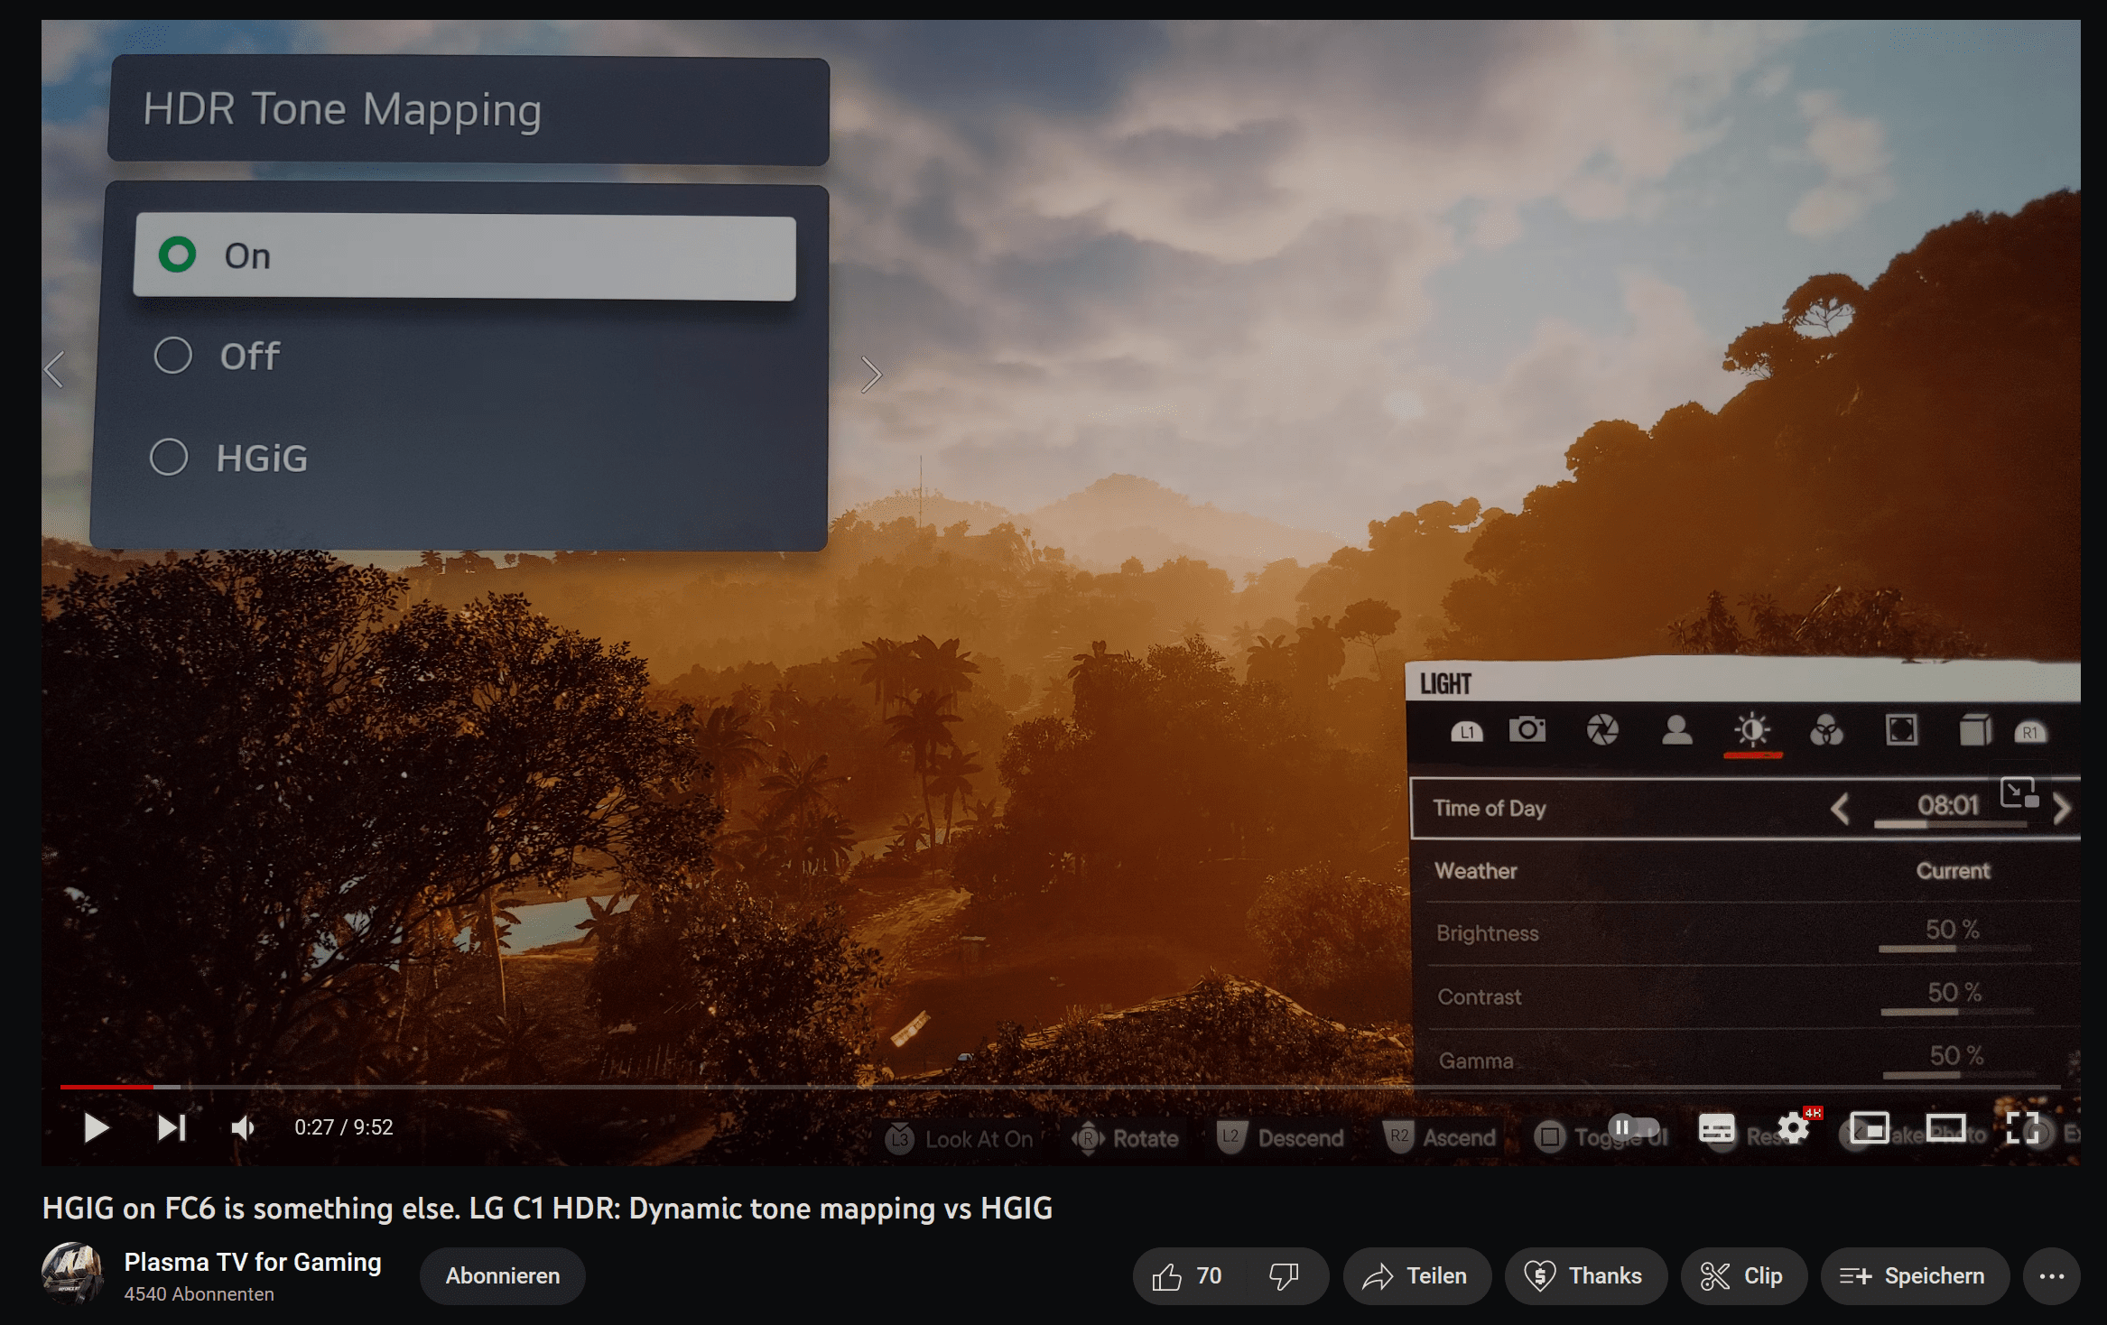Open the Teilen share dialog
Image resolution: width=2107 pixels, height=1325 pixels.
coord(1416,1275)
